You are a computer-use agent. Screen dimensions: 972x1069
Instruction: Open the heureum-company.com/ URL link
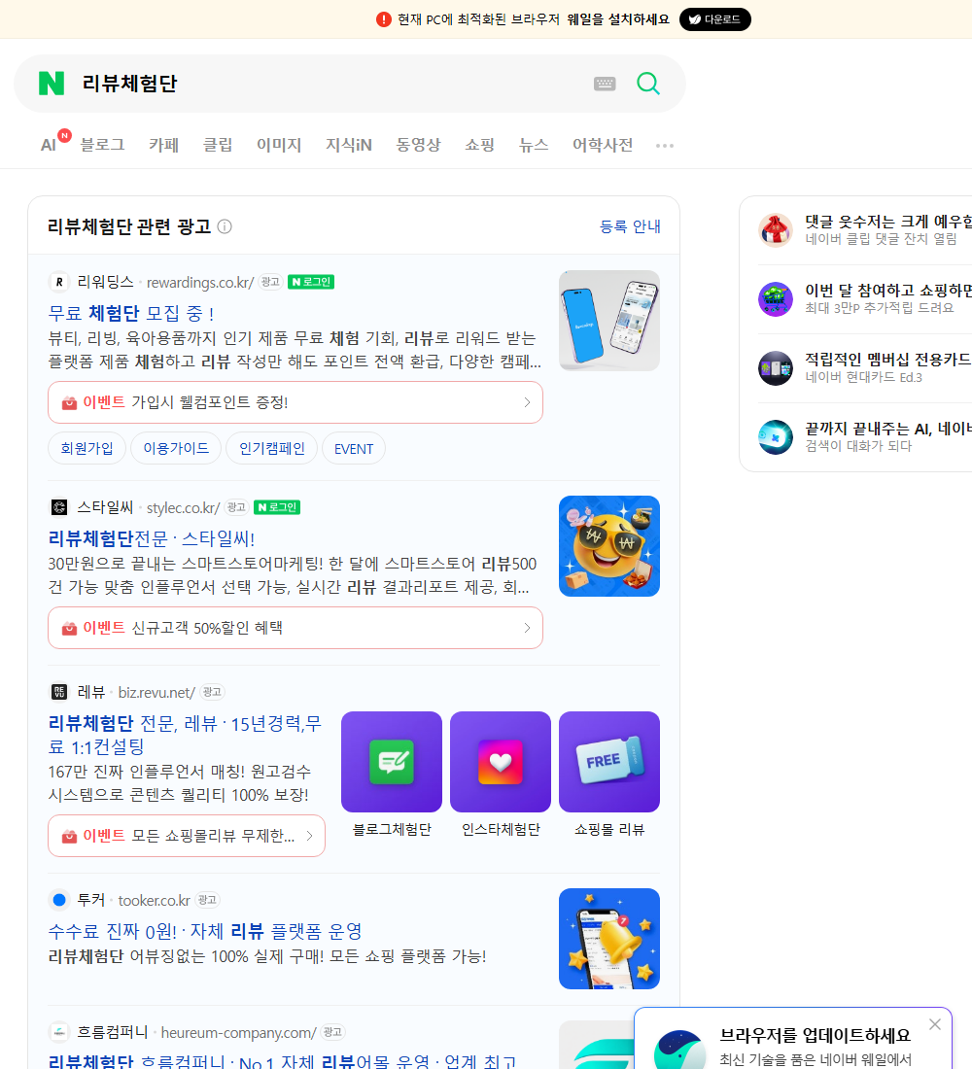coord(239,1032)
